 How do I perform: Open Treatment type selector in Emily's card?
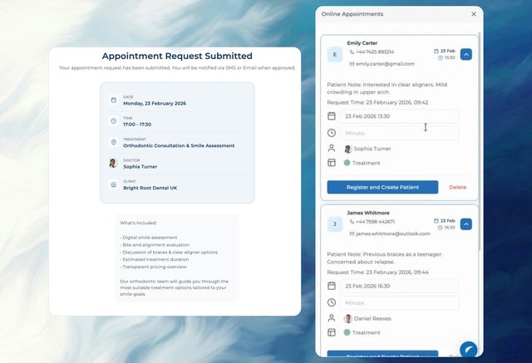pyautogui.click(x=362, y=163)
